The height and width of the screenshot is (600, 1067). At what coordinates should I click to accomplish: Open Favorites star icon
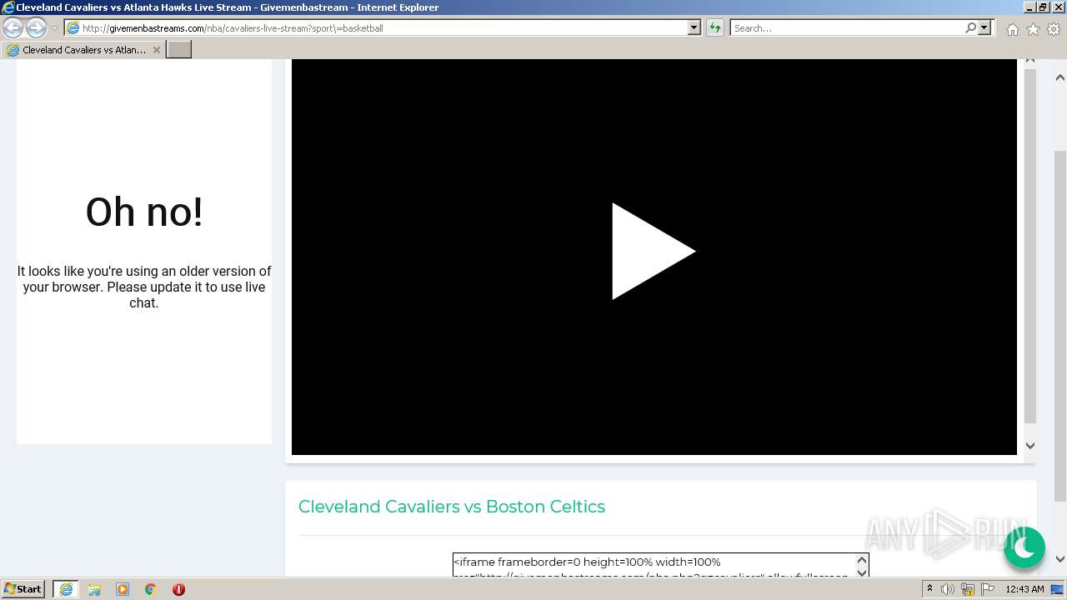click(x=1033, y=29)
